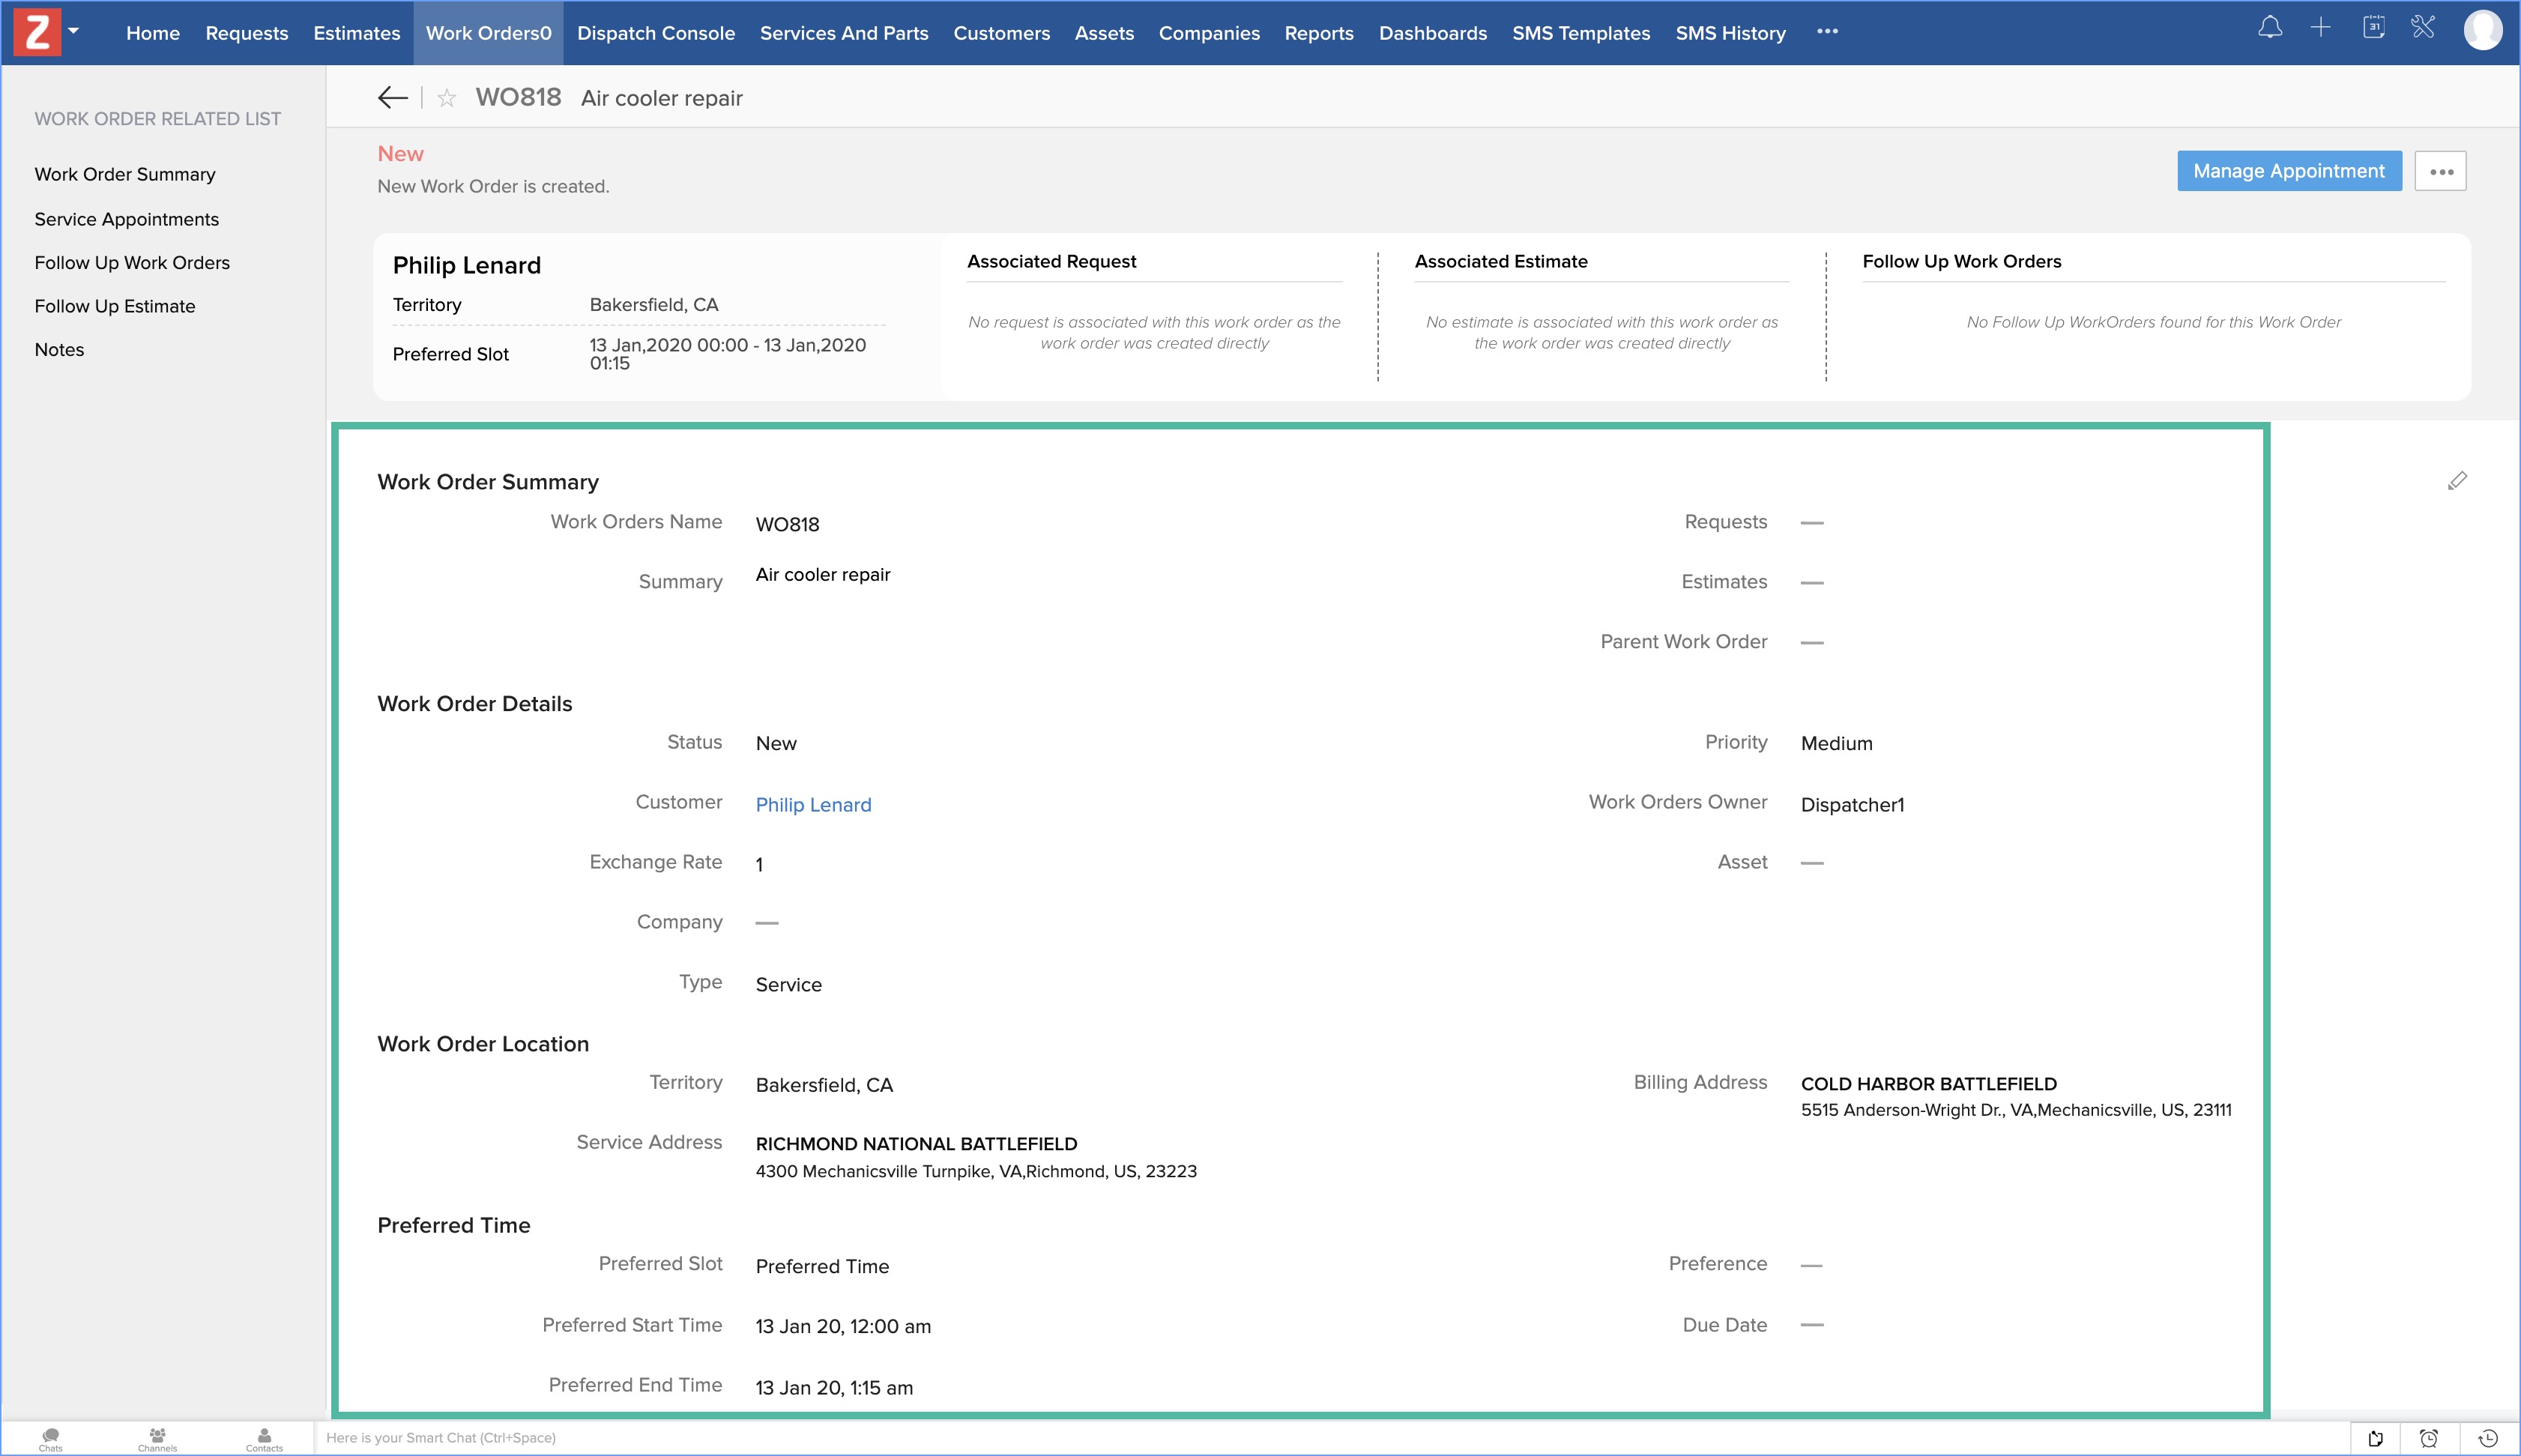Click the Manage Appointment button
The image size is (2521, 1456).
2288,171
